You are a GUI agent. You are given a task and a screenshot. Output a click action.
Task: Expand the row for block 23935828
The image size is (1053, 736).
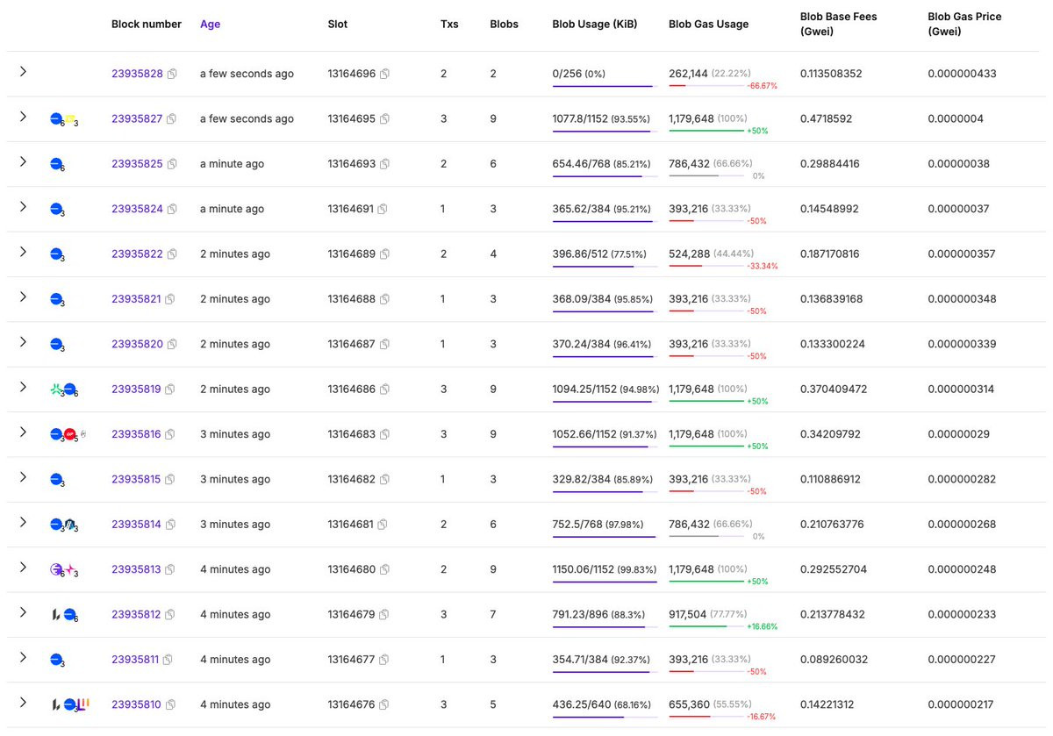pyautogui.click(x=24, y=71)
